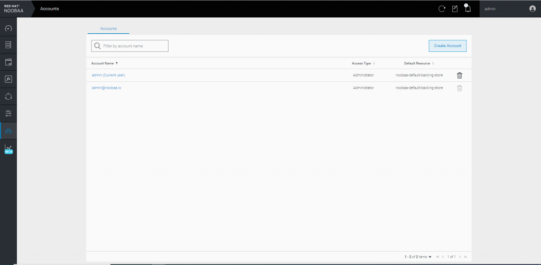The width and height of the screenshot is (541, 265).
Task: Select the Accounts tab
Action: pos(108,29)
